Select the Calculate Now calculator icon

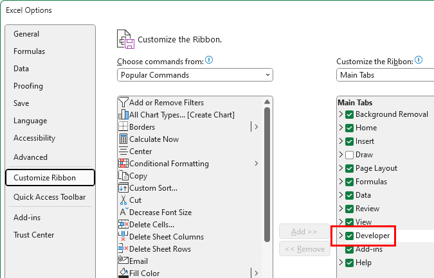(123, 139)
